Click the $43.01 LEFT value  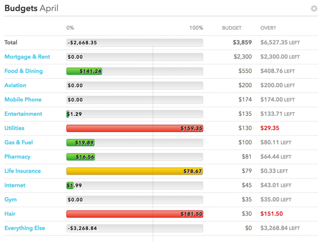(276, 185)
